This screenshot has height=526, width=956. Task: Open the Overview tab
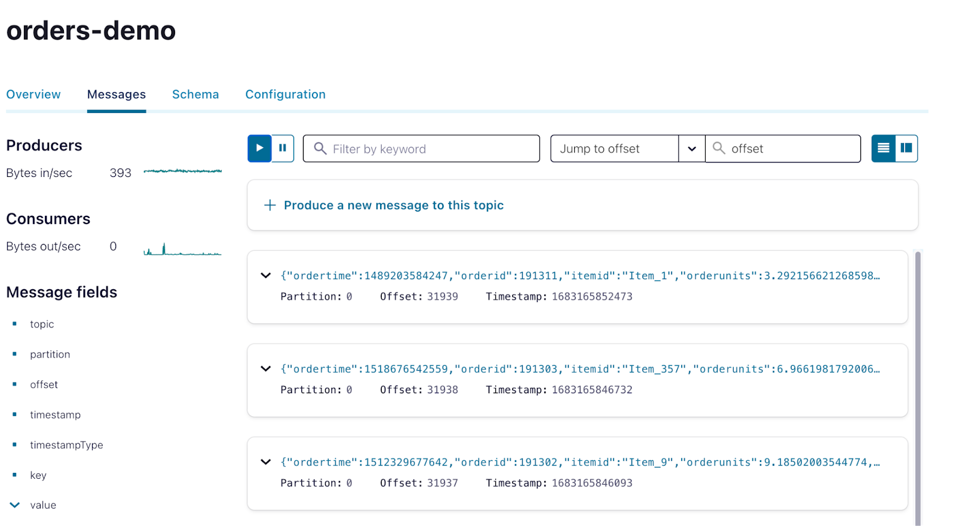point(33,94)
